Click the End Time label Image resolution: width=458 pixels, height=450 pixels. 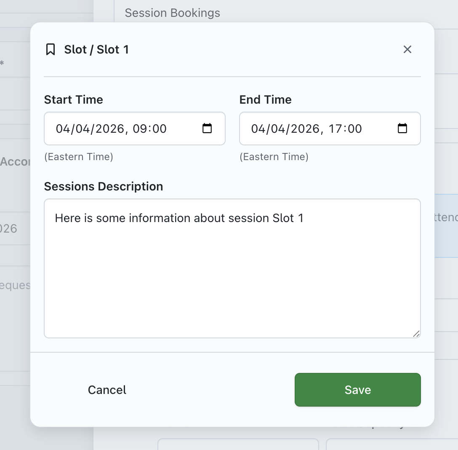coord(265,100)
